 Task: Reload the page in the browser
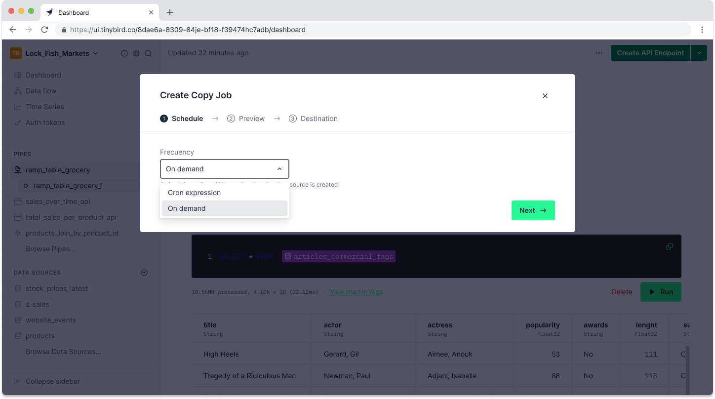pos(44,30)
